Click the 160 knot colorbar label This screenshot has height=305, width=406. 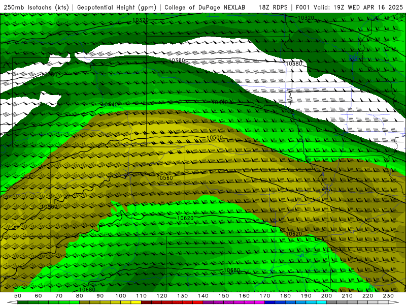tap(244, 296)
